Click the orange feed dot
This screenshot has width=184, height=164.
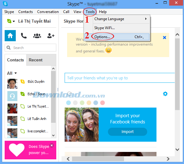pyautogui.click(x=89, y=103)
